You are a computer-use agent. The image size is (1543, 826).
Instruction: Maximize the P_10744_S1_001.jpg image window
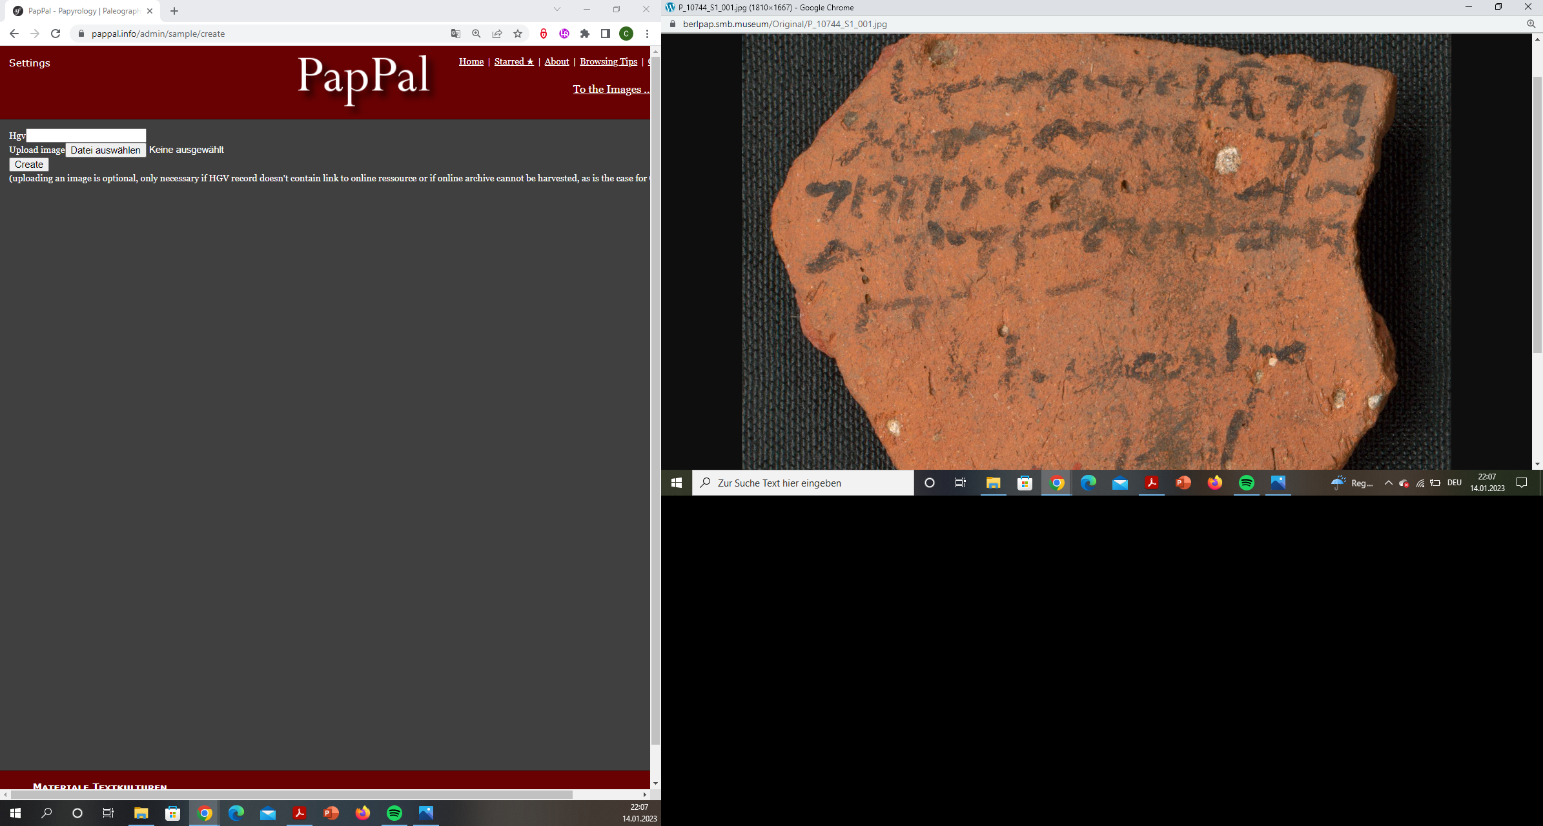(x=1498, y=7)
